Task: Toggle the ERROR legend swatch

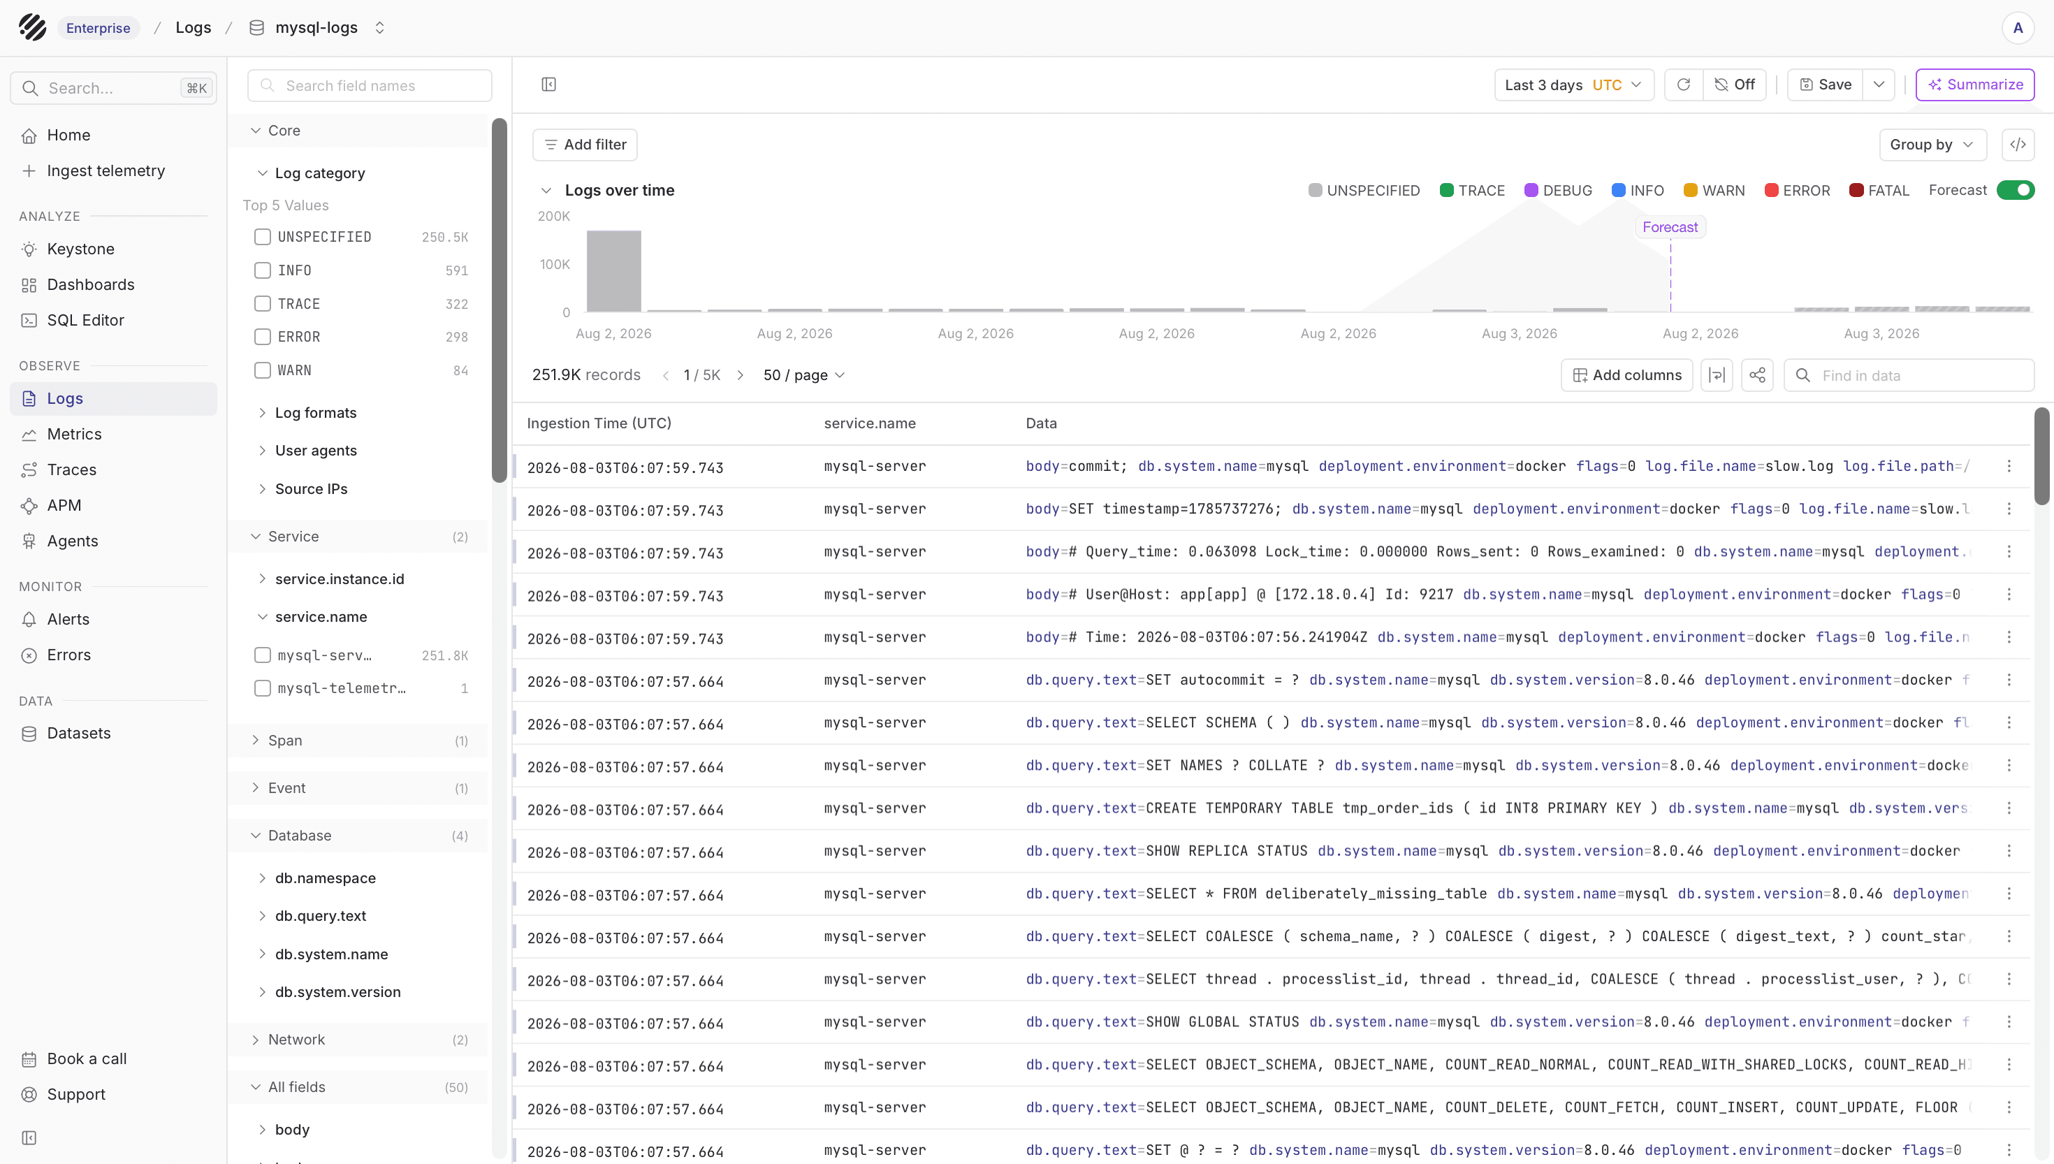Action: click(x=1771, y=190)
